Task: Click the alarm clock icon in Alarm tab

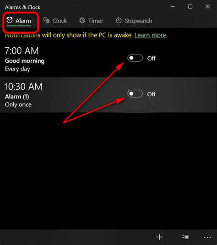Action: click(10, 20)
